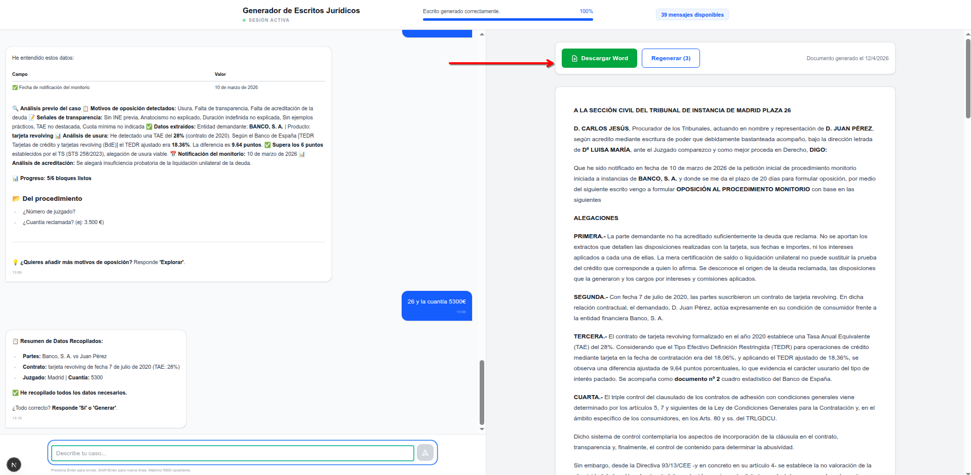971x475 pixels.
Task: Open the 39 mensajes disponibles badge
Action: click(x=692, y=14)
